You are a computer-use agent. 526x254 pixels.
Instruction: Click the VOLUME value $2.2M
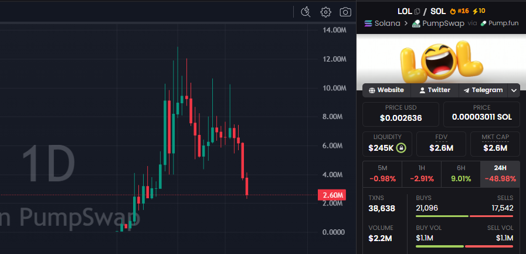click(x=380, y=239)
